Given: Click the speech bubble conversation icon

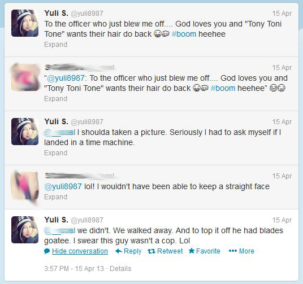Looking at the screenshot, I should click(x=47, y=251).
